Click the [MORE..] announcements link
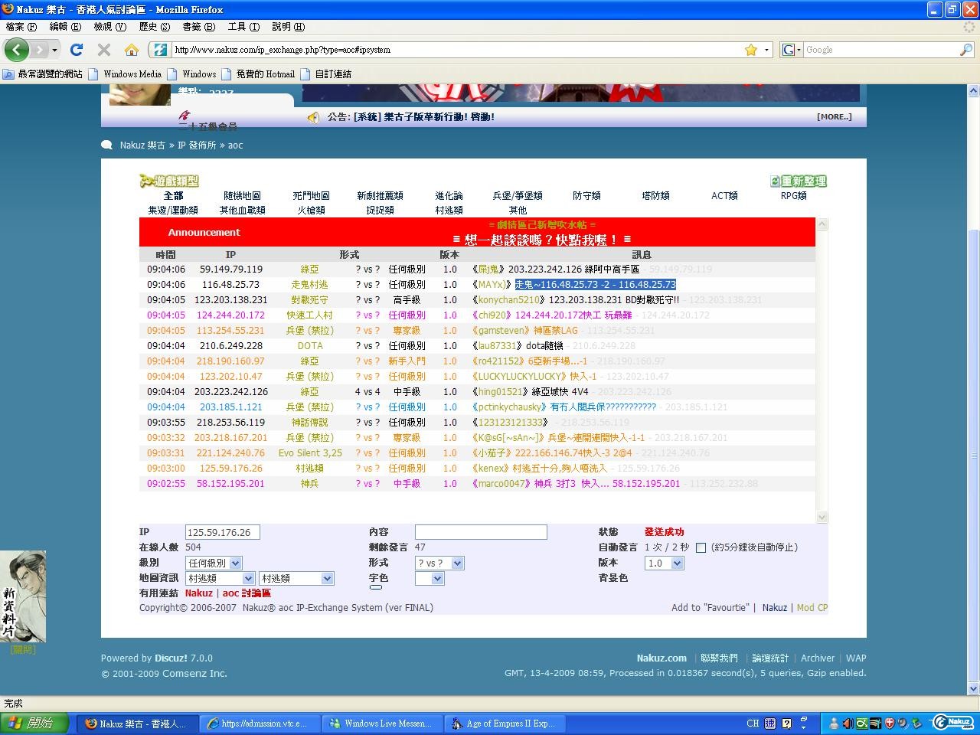Image resolution: width=980 pixels, height=735 pixels. (x=834, y=117)
